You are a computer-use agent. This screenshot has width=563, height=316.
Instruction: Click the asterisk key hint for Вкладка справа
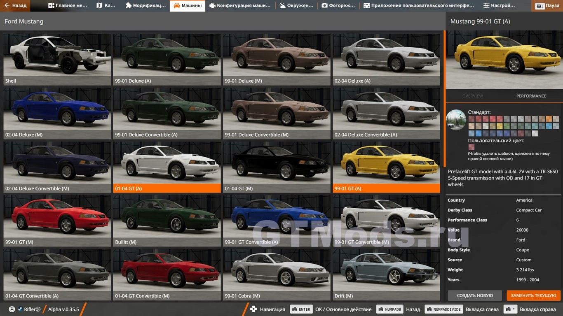coord(510,309)
